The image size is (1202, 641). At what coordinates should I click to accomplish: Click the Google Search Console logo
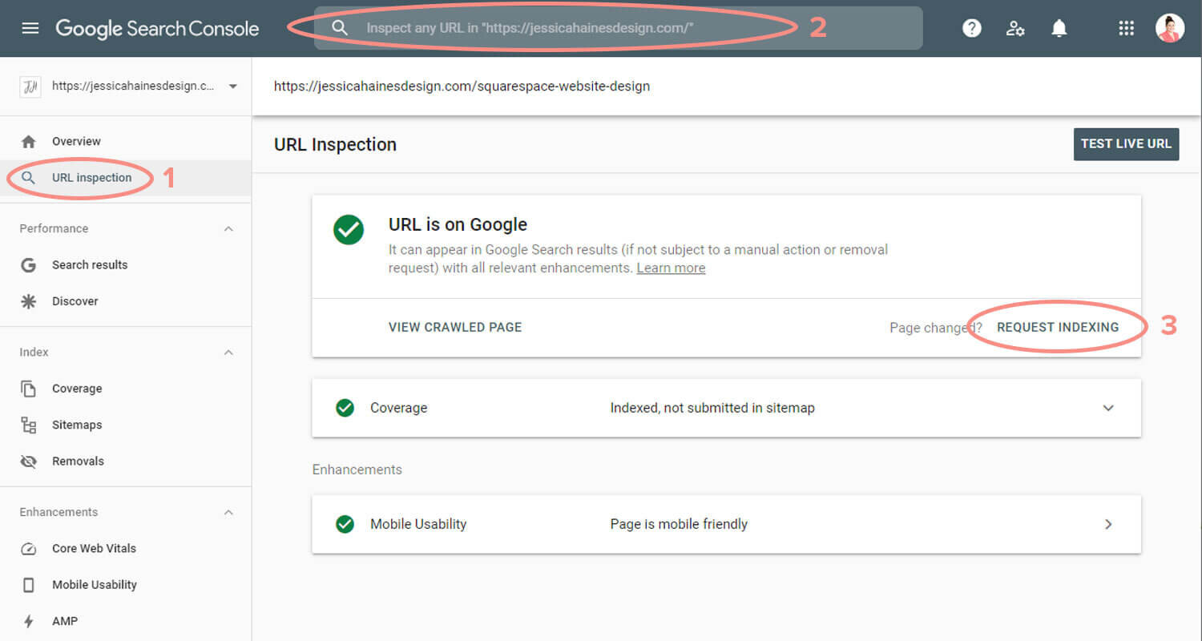pyautogui.click(x=157, y=29)
